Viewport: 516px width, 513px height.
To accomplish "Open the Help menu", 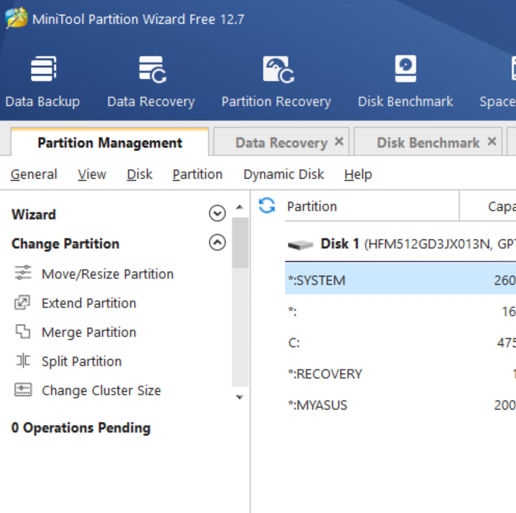I will 358,174.
